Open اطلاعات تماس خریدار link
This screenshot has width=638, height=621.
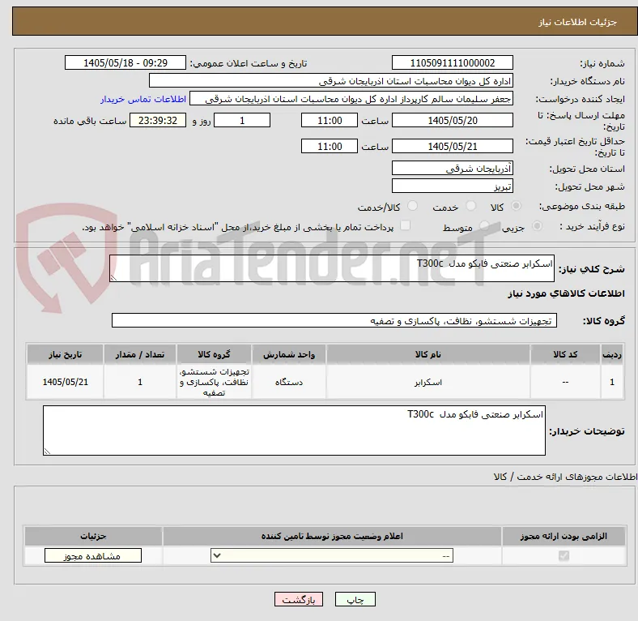point(143,99)
